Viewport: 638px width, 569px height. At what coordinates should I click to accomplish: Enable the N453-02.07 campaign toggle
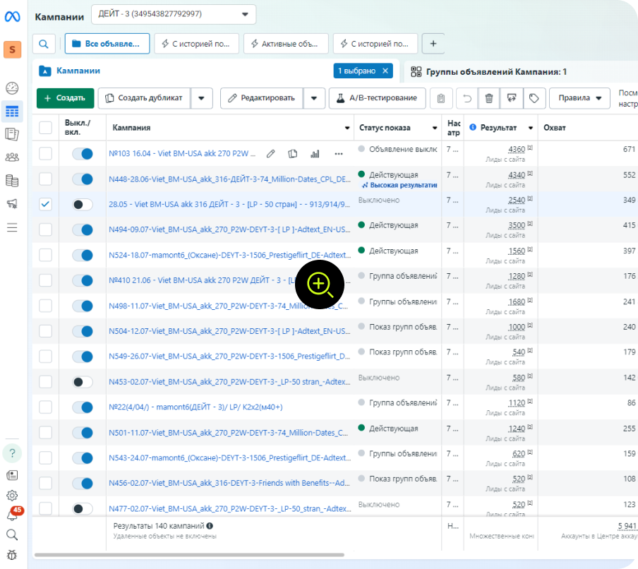point(83,382)
